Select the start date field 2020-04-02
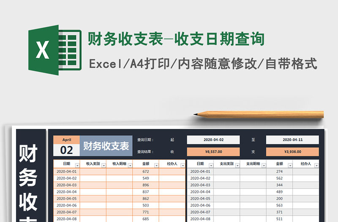 pyautogui.click(x=213, y=140)
